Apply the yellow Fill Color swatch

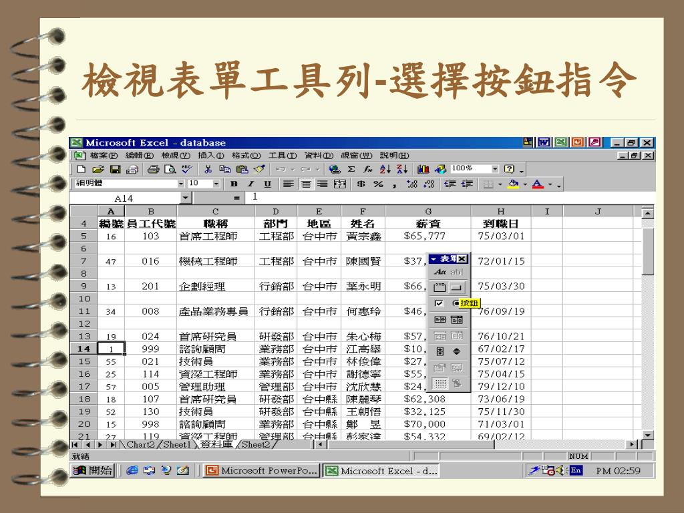pyautogui.click(x=514, y=184)
